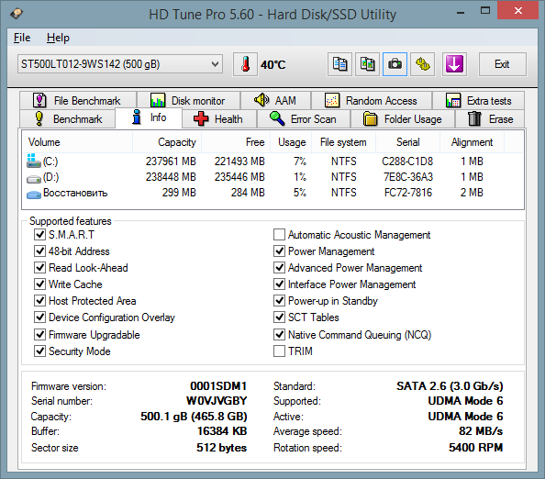Check the TRIM checkbox
This screenshot has height=479, width=545.
click(x=279, y=351)
